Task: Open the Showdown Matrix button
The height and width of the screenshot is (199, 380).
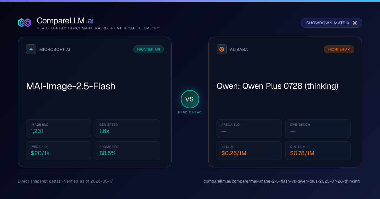Action: (332, 23)
